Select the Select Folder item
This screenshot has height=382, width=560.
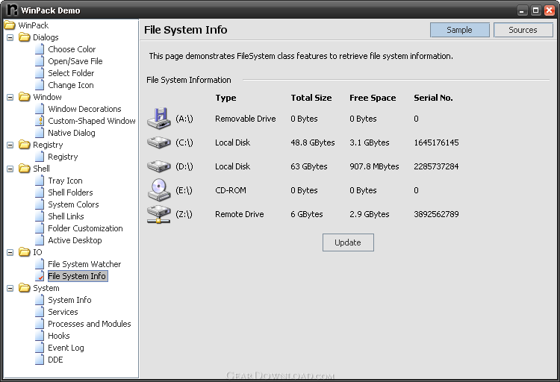pyautogui.click(x=71, y=73)
